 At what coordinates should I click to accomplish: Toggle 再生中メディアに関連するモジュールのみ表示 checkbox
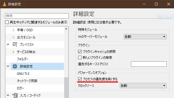click(x=7, y=22)
